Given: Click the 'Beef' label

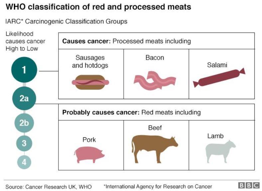Looking at the screenshot, I should click(155, 128).
